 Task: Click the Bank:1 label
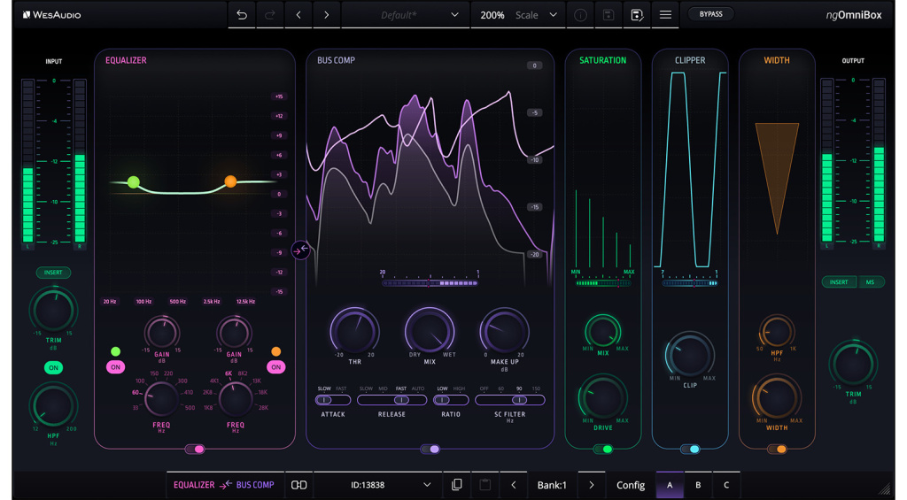click(x=553, y=485)
